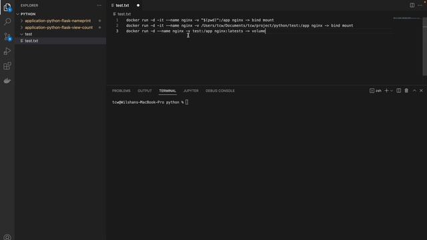Image resolution: width=427 pixels, height=240 pixels.
Task: Click the EXPLORER panel title
Action: pyautogui.click(x=29, y=5)
